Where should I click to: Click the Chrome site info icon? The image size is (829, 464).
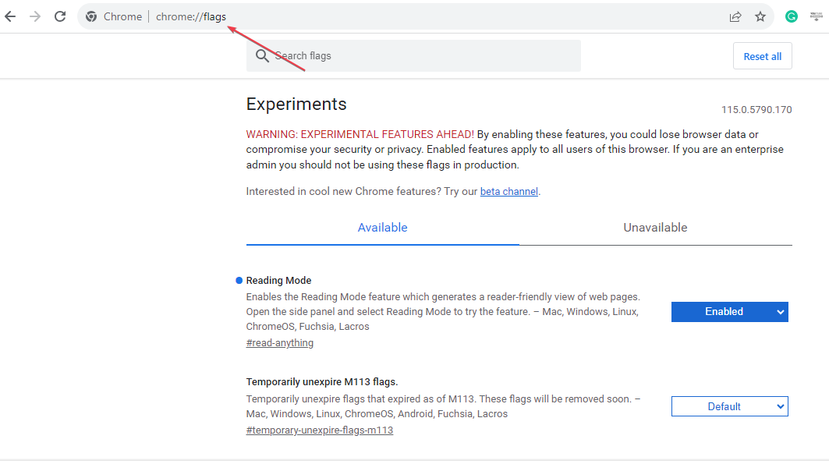coord(91,16)
